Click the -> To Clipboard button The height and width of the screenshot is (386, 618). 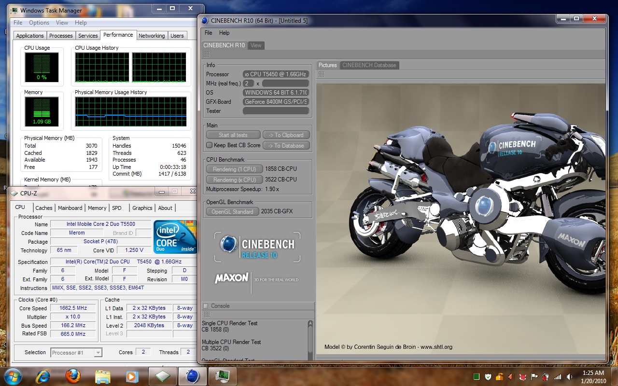click(286, 135)
